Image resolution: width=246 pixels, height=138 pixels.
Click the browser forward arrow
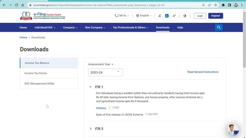[10, 5]
